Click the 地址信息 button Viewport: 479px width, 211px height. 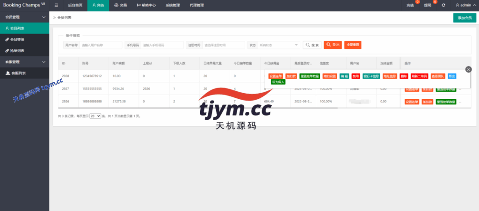(390, 76)
